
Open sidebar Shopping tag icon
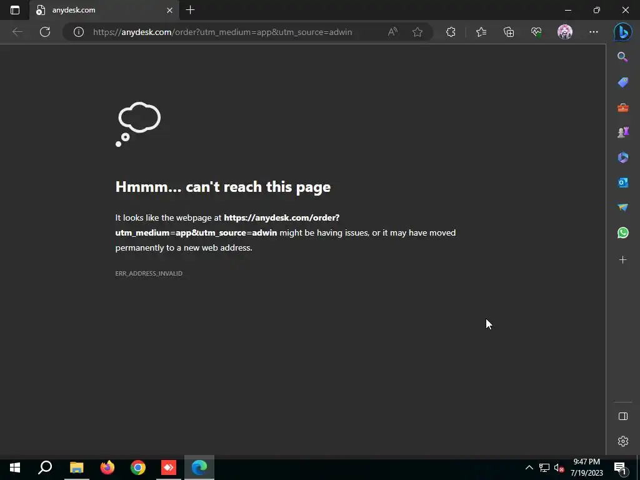click(x=623, y=82)
